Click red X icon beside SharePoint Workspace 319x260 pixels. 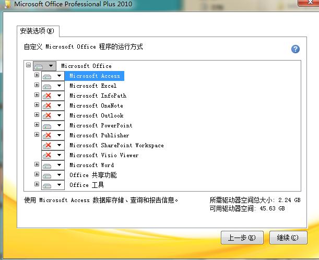tap(47, 146)
